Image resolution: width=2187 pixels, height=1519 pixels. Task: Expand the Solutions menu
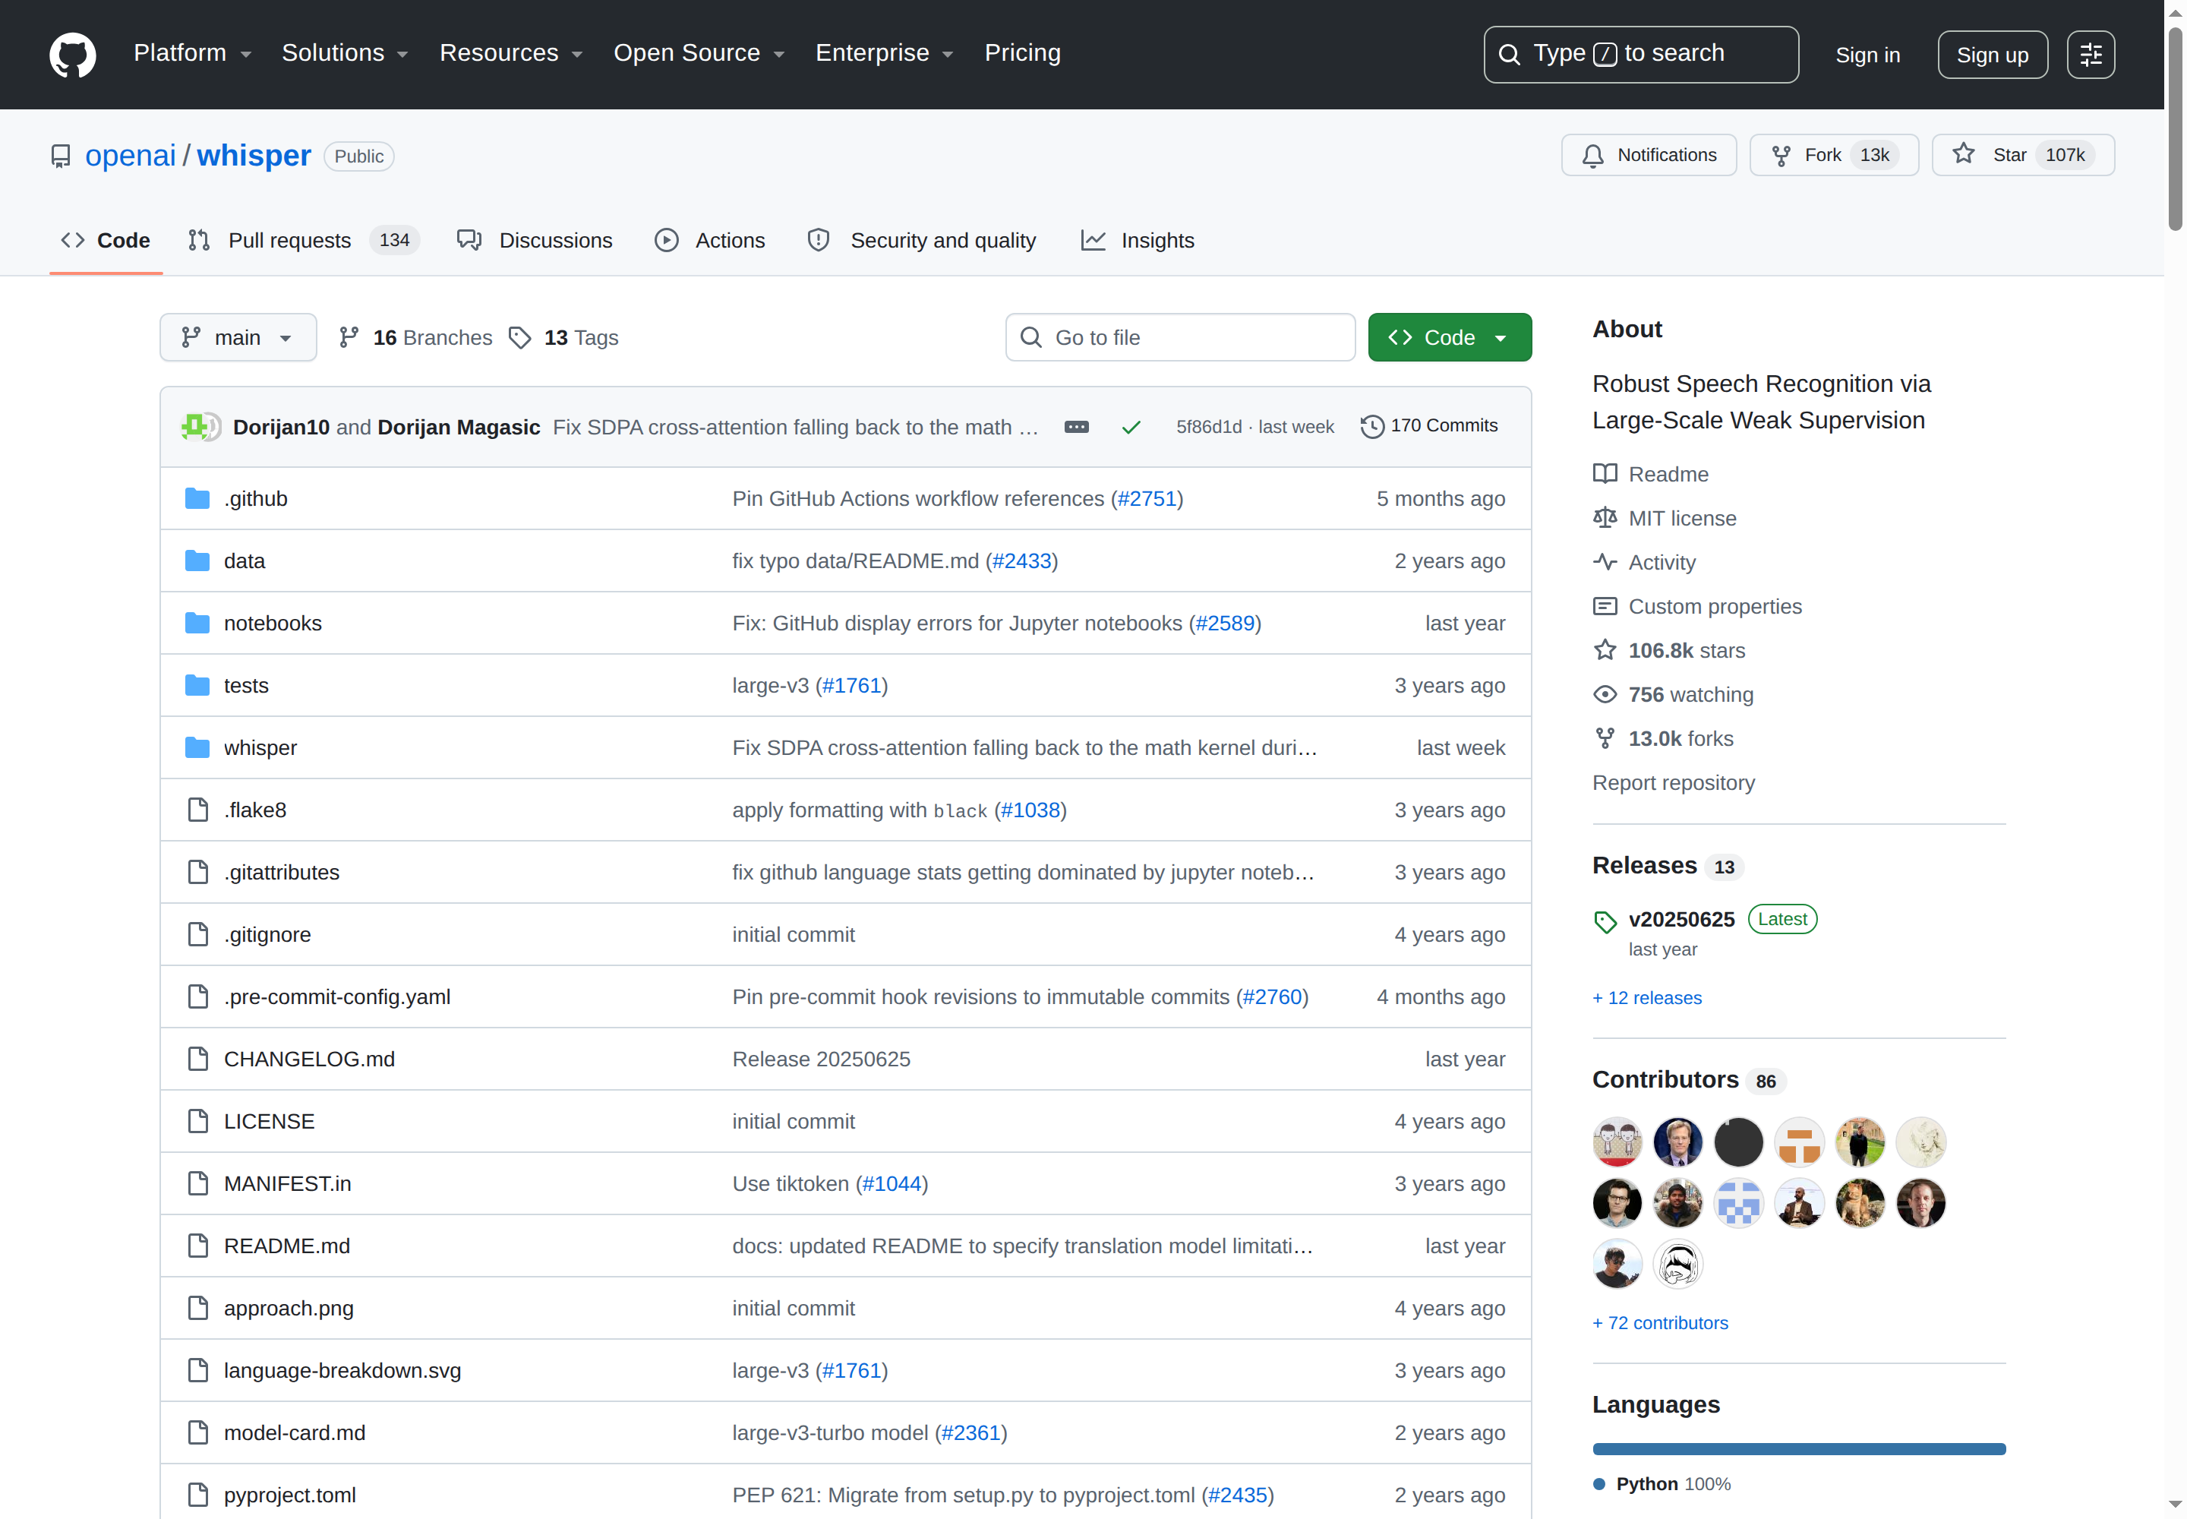345,53
